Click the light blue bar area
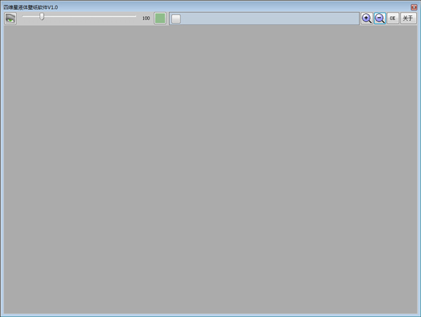 265,18
